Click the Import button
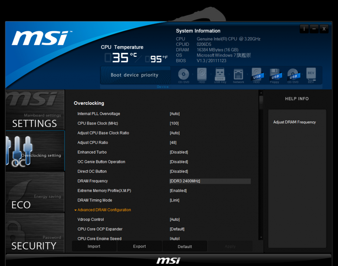 pyautogui.click(x=94, y=246)
